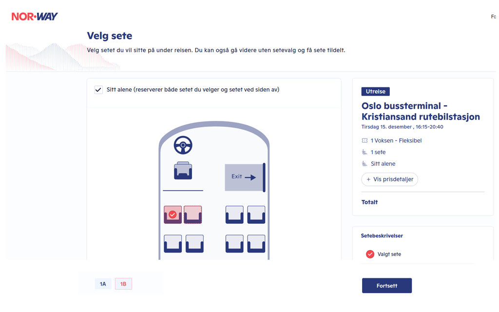Click the steering wheel icon
Viewport: 499px width, 312px height.
[x=183, y=145]
